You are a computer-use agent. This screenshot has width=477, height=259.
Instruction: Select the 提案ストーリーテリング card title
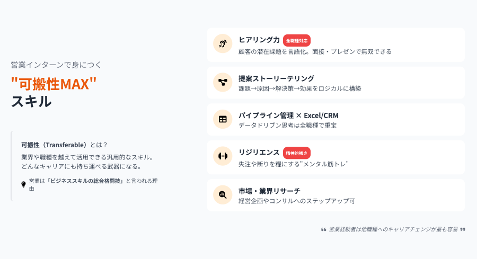pos(276,78)
